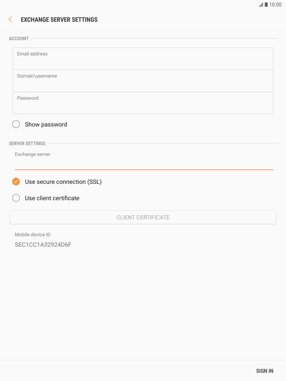
Task: Tap the SERVER SETTINGS section header
Action: tap(27, 143)
